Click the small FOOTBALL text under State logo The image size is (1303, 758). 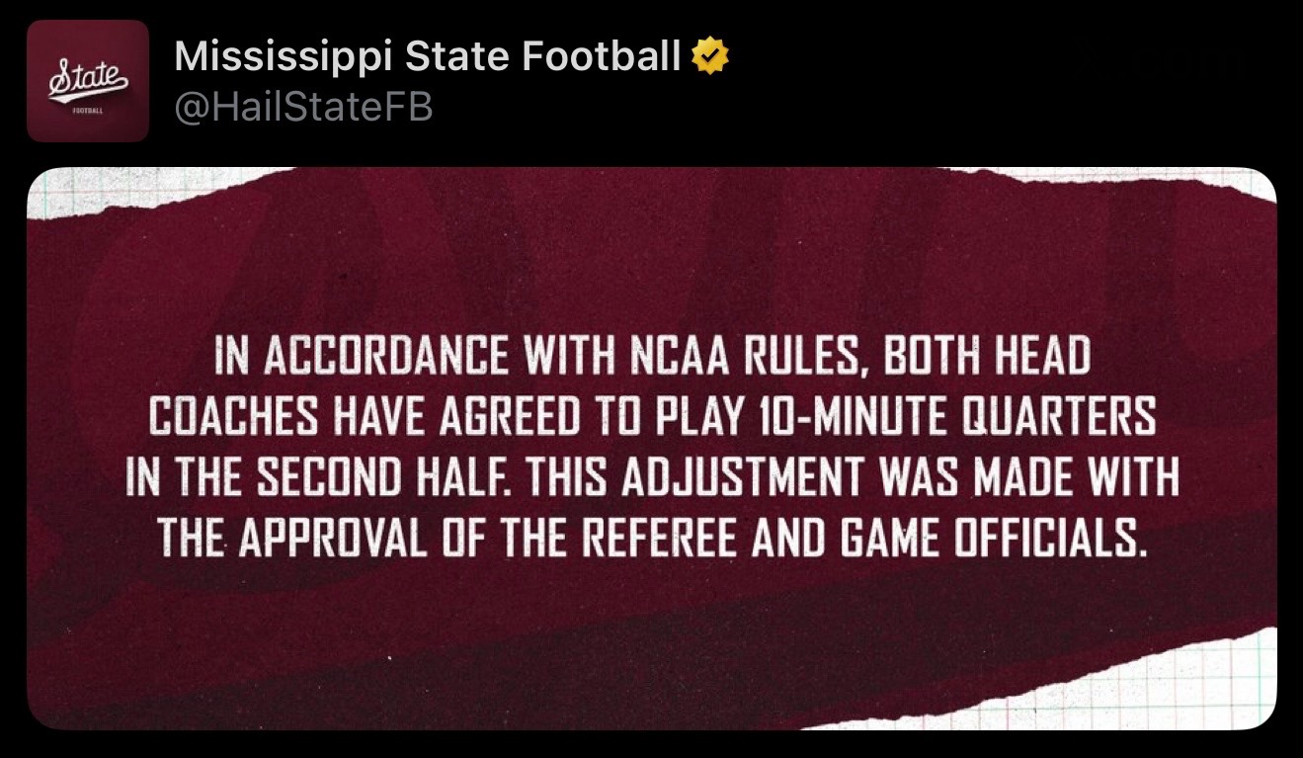point(87,112)
